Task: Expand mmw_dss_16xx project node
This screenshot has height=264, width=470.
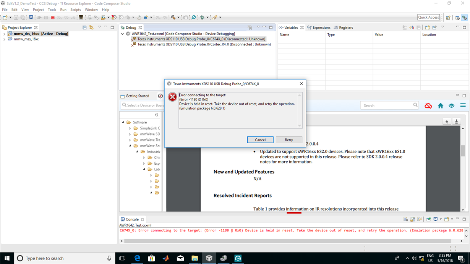Action: [x=4, y=34]
